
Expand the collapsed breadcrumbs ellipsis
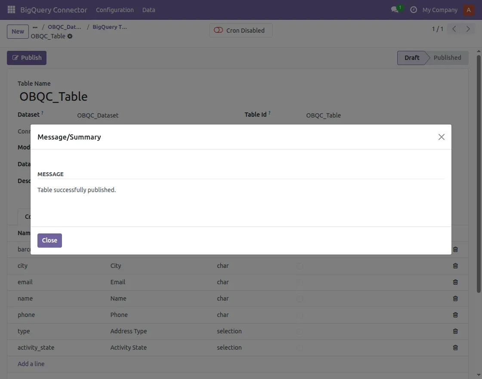(34, 26)
